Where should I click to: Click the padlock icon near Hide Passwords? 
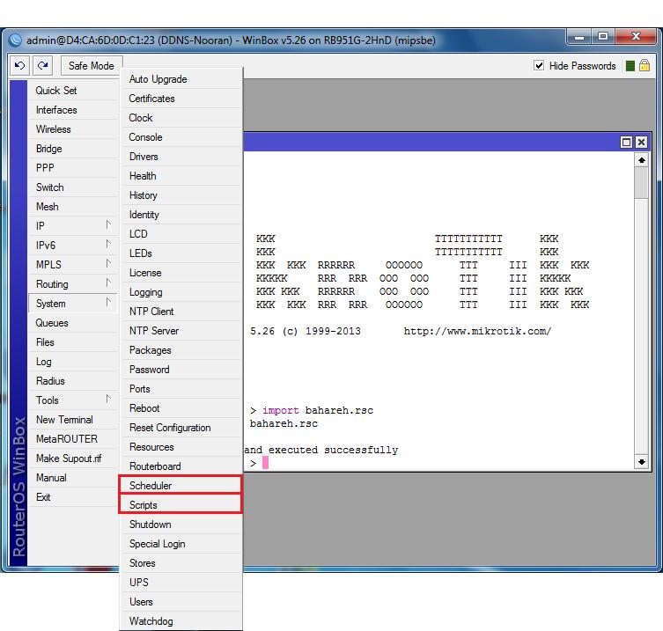[645, 65]
